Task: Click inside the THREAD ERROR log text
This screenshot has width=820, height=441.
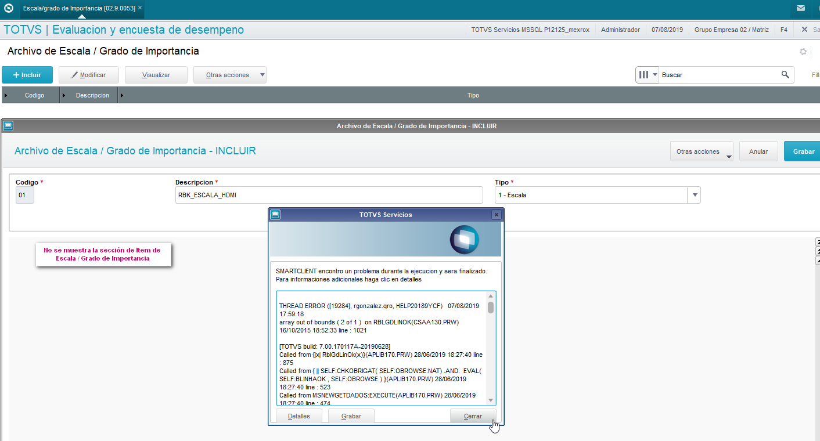Action: [x=381, y=347]
